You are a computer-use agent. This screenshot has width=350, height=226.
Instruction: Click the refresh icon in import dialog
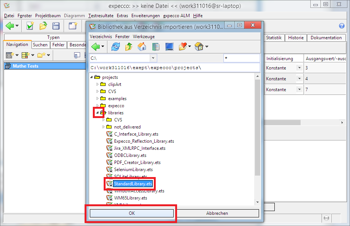(116, 47)
